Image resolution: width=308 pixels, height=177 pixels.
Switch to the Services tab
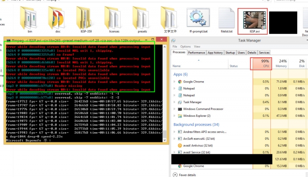click(264, 53)
